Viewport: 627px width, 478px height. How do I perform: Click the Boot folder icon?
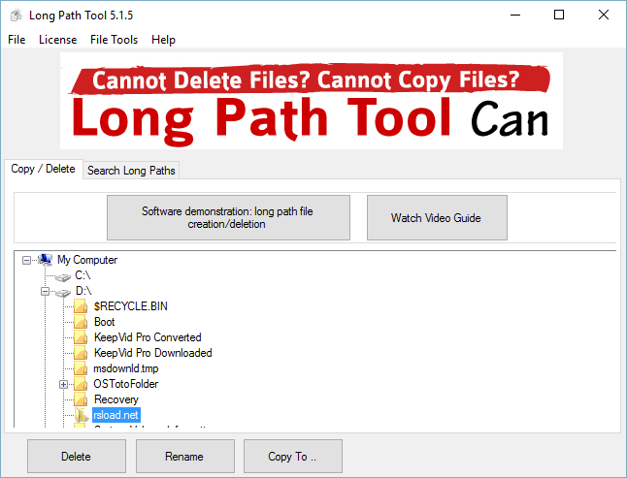click(x=81, y=322)
